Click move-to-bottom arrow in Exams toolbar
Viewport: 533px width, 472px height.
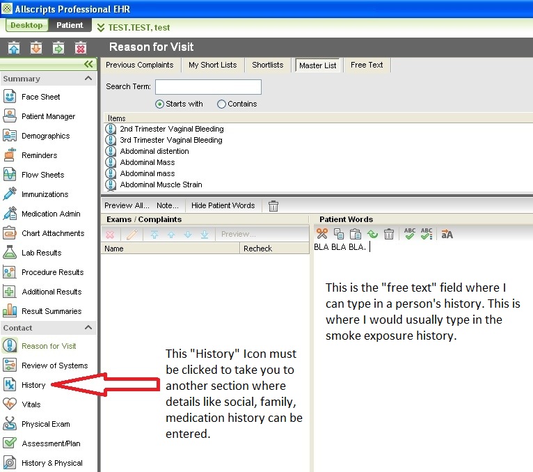click(205, 235)
